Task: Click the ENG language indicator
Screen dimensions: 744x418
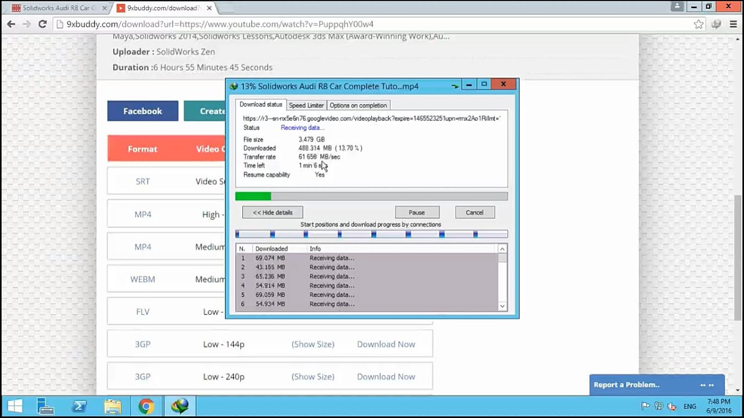Action: click(690, 406)
